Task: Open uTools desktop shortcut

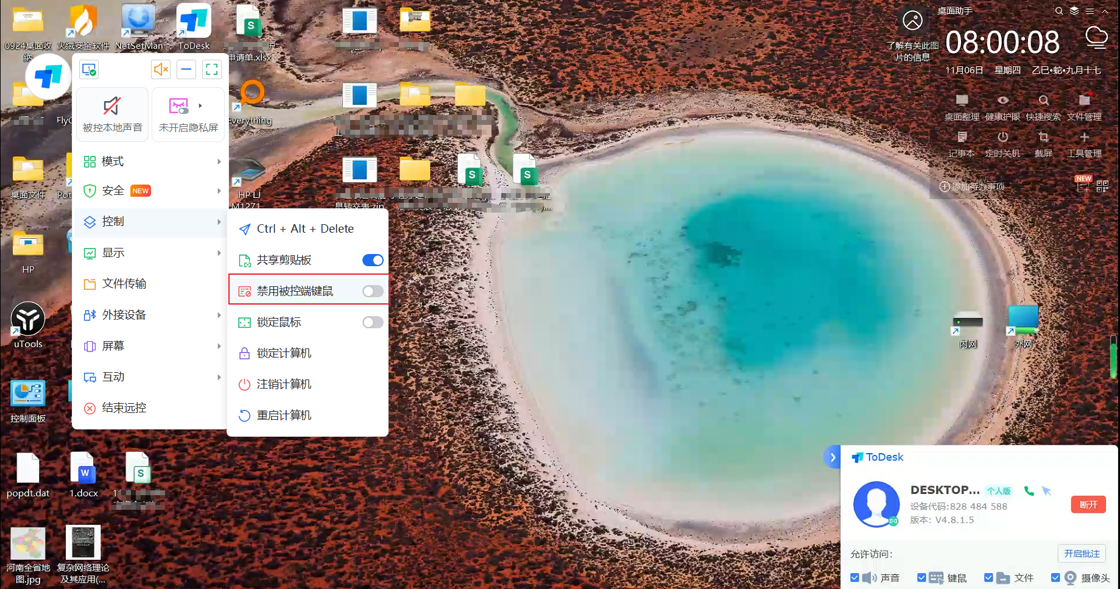Action: [x=28, y=325]
